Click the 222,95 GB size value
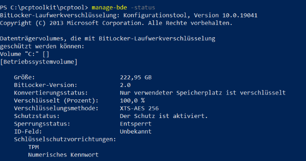This screenshot has width=306, height=161. [x=136, y=77]
